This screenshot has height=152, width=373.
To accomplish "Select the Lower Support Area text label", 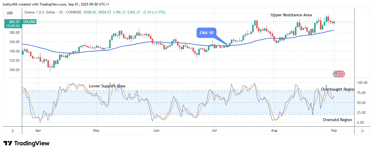I will point(107,86).
